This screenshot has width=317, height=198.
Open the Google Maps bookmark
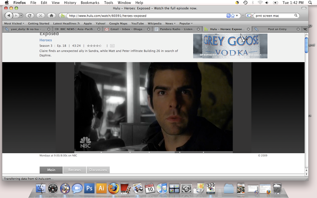click(x=118, y=23)
